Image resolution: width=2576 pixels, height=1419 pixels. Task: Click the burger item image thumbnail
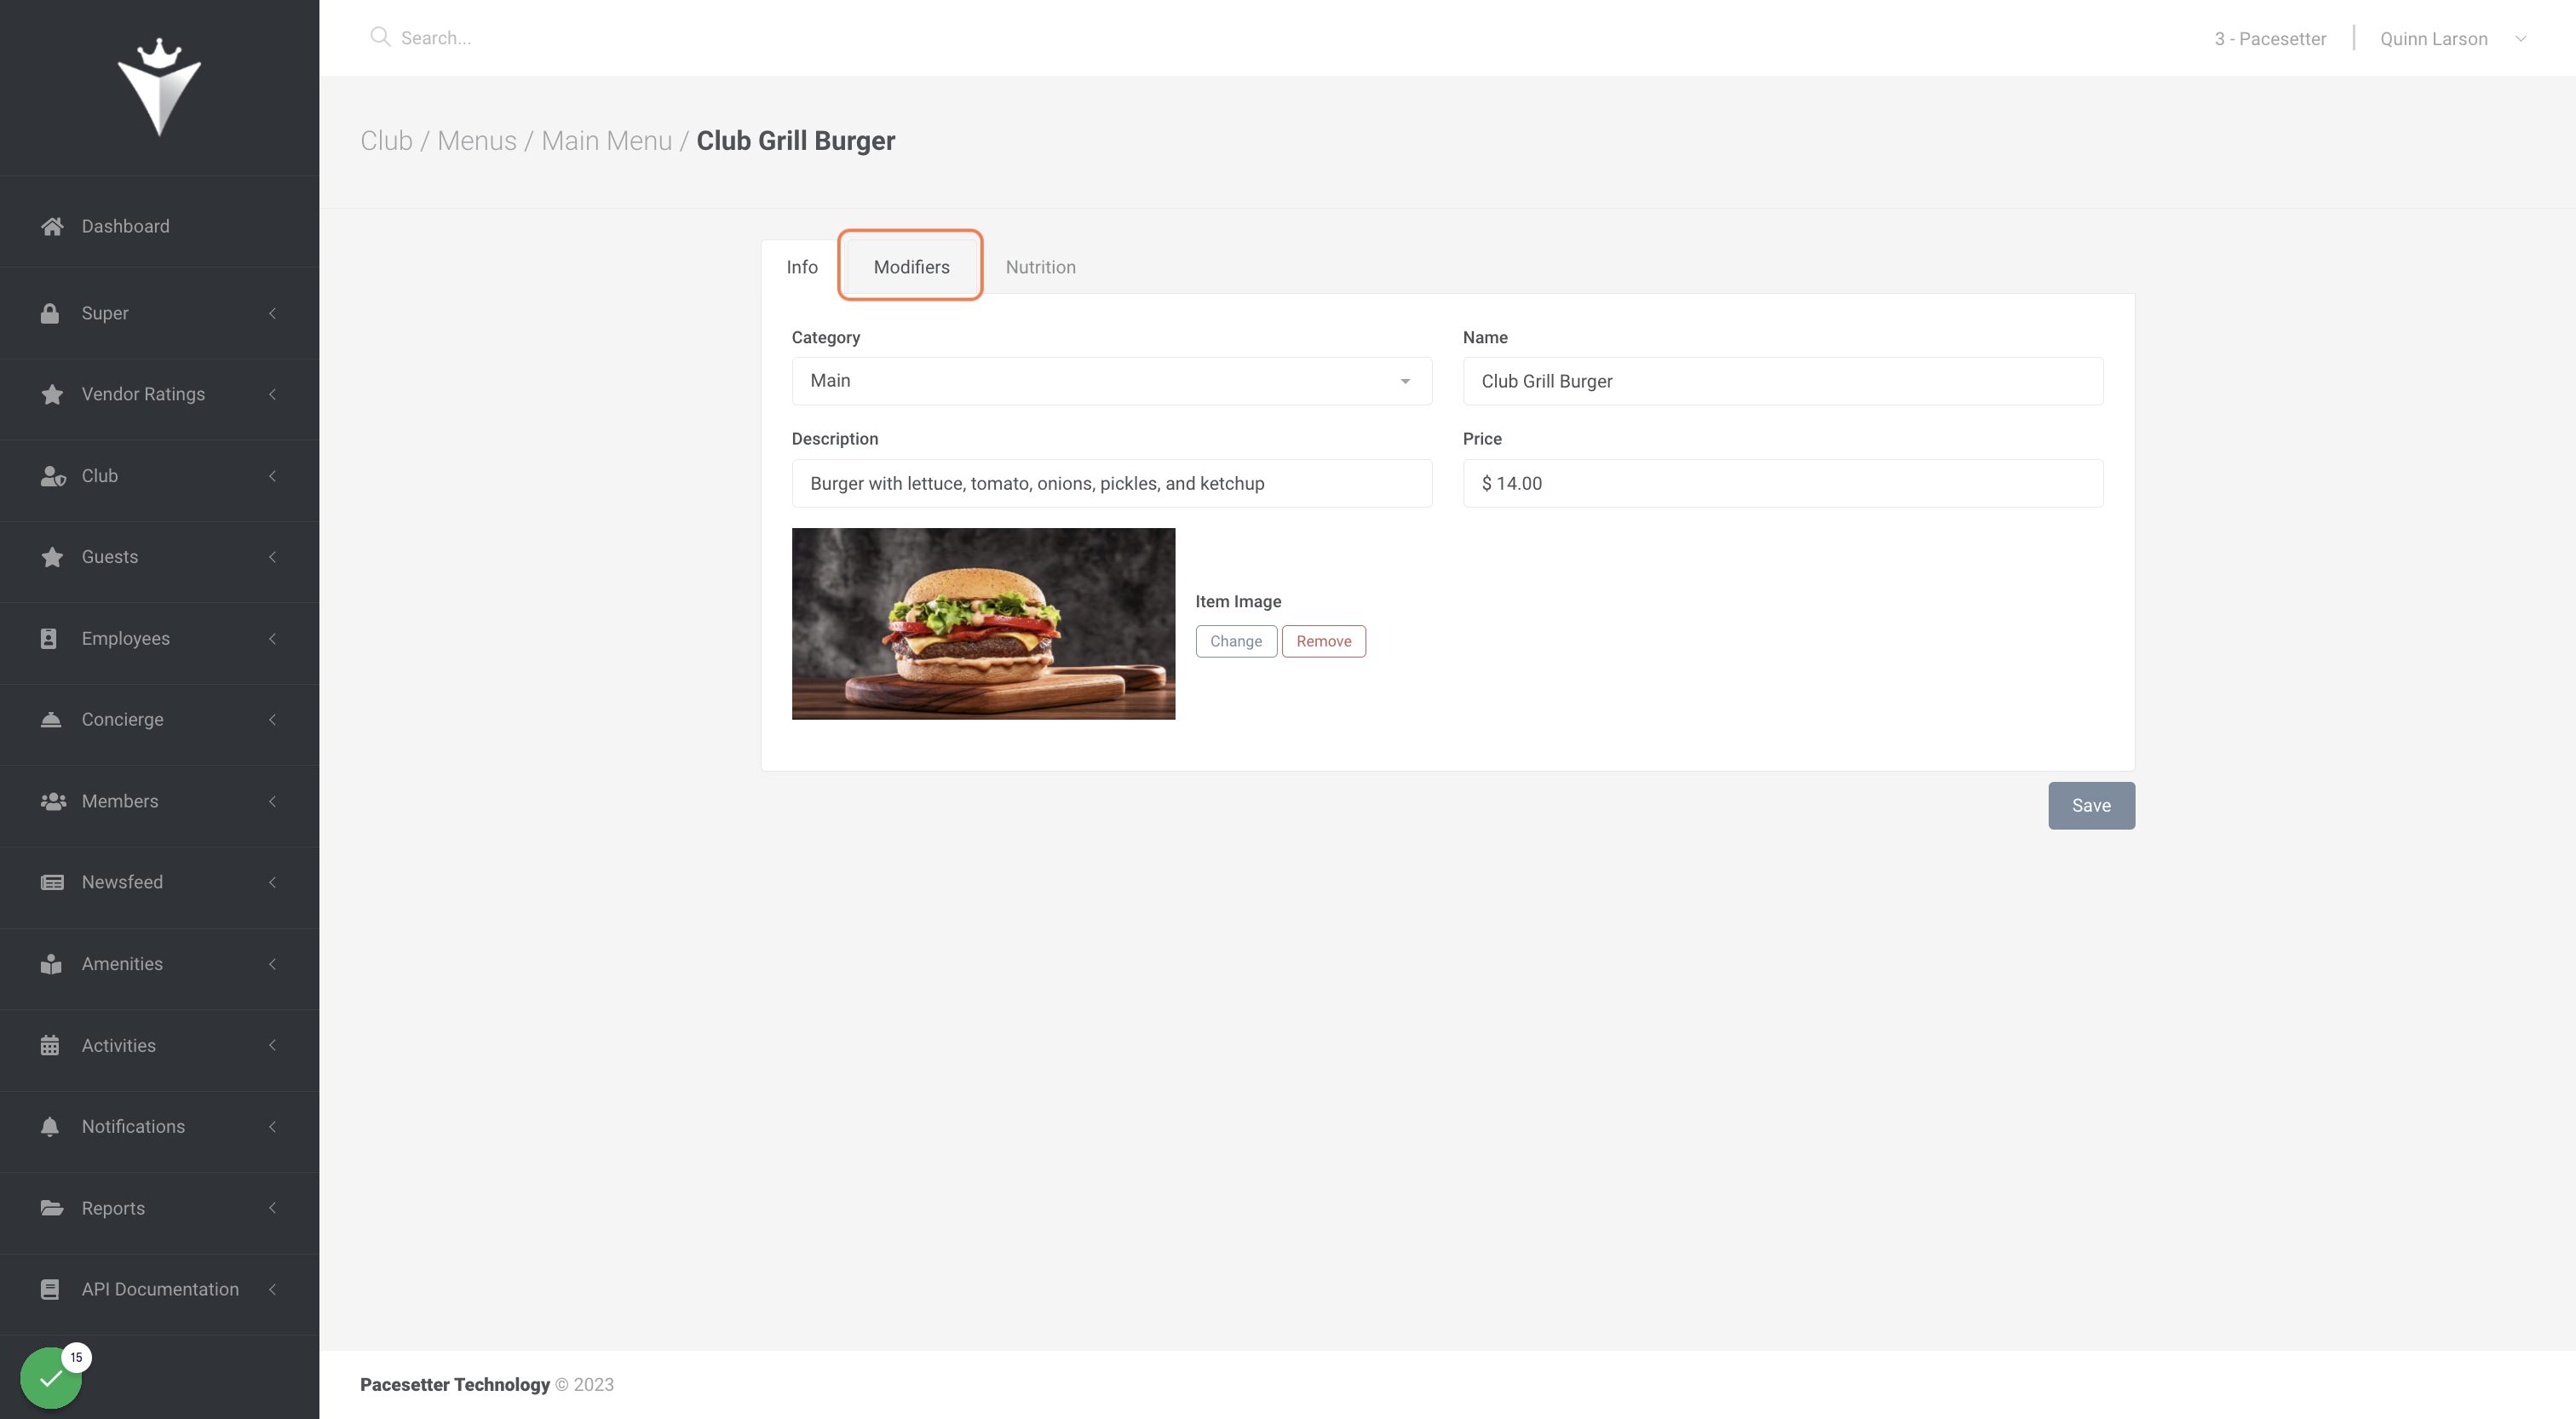point(983,623)
